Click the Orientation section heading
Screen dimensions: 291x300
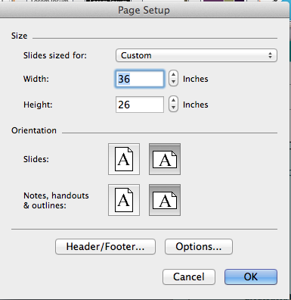[34, 130]
